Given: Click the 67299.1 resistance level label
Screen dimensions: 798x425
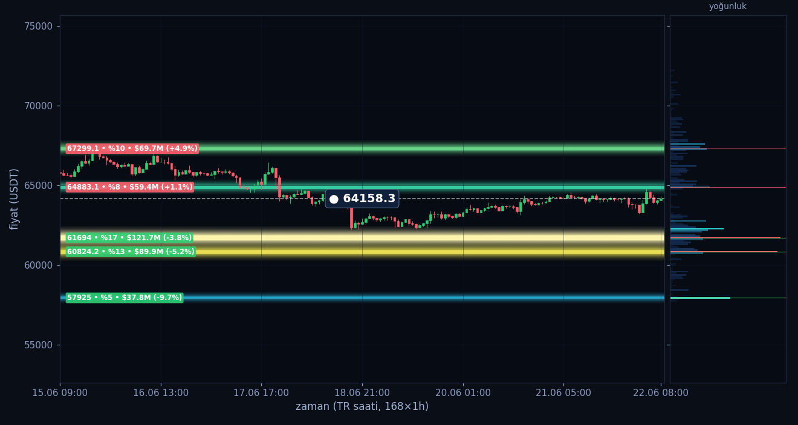Looking at the screenshot, I should point(132,149).
